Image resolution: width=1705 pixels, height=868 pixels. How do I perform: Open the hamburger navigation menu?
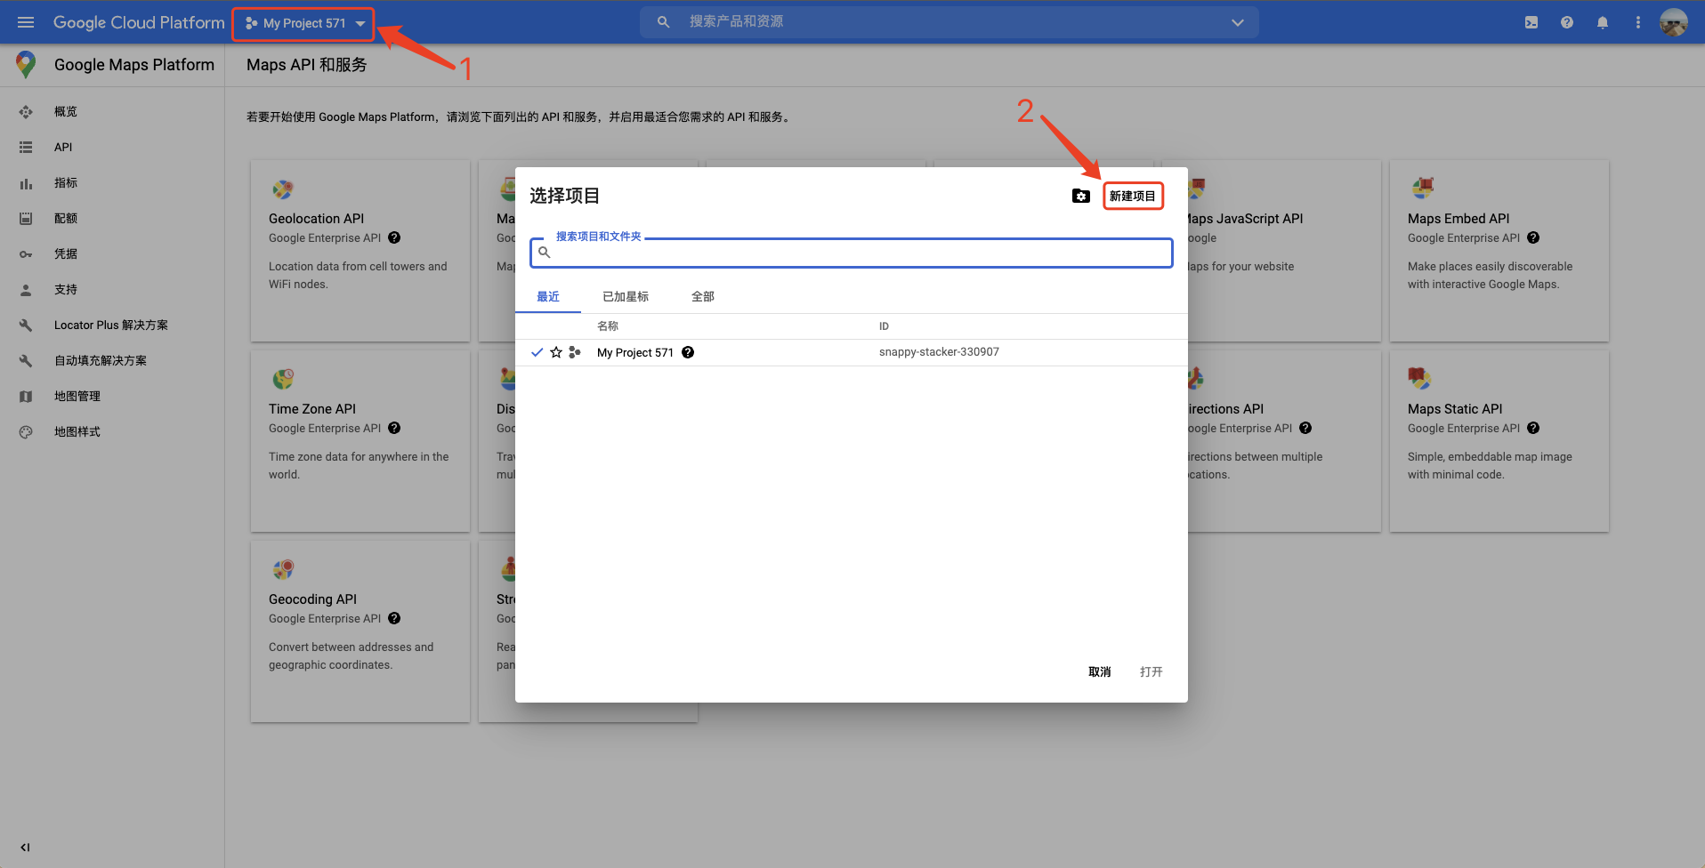(x=26, y=22)
